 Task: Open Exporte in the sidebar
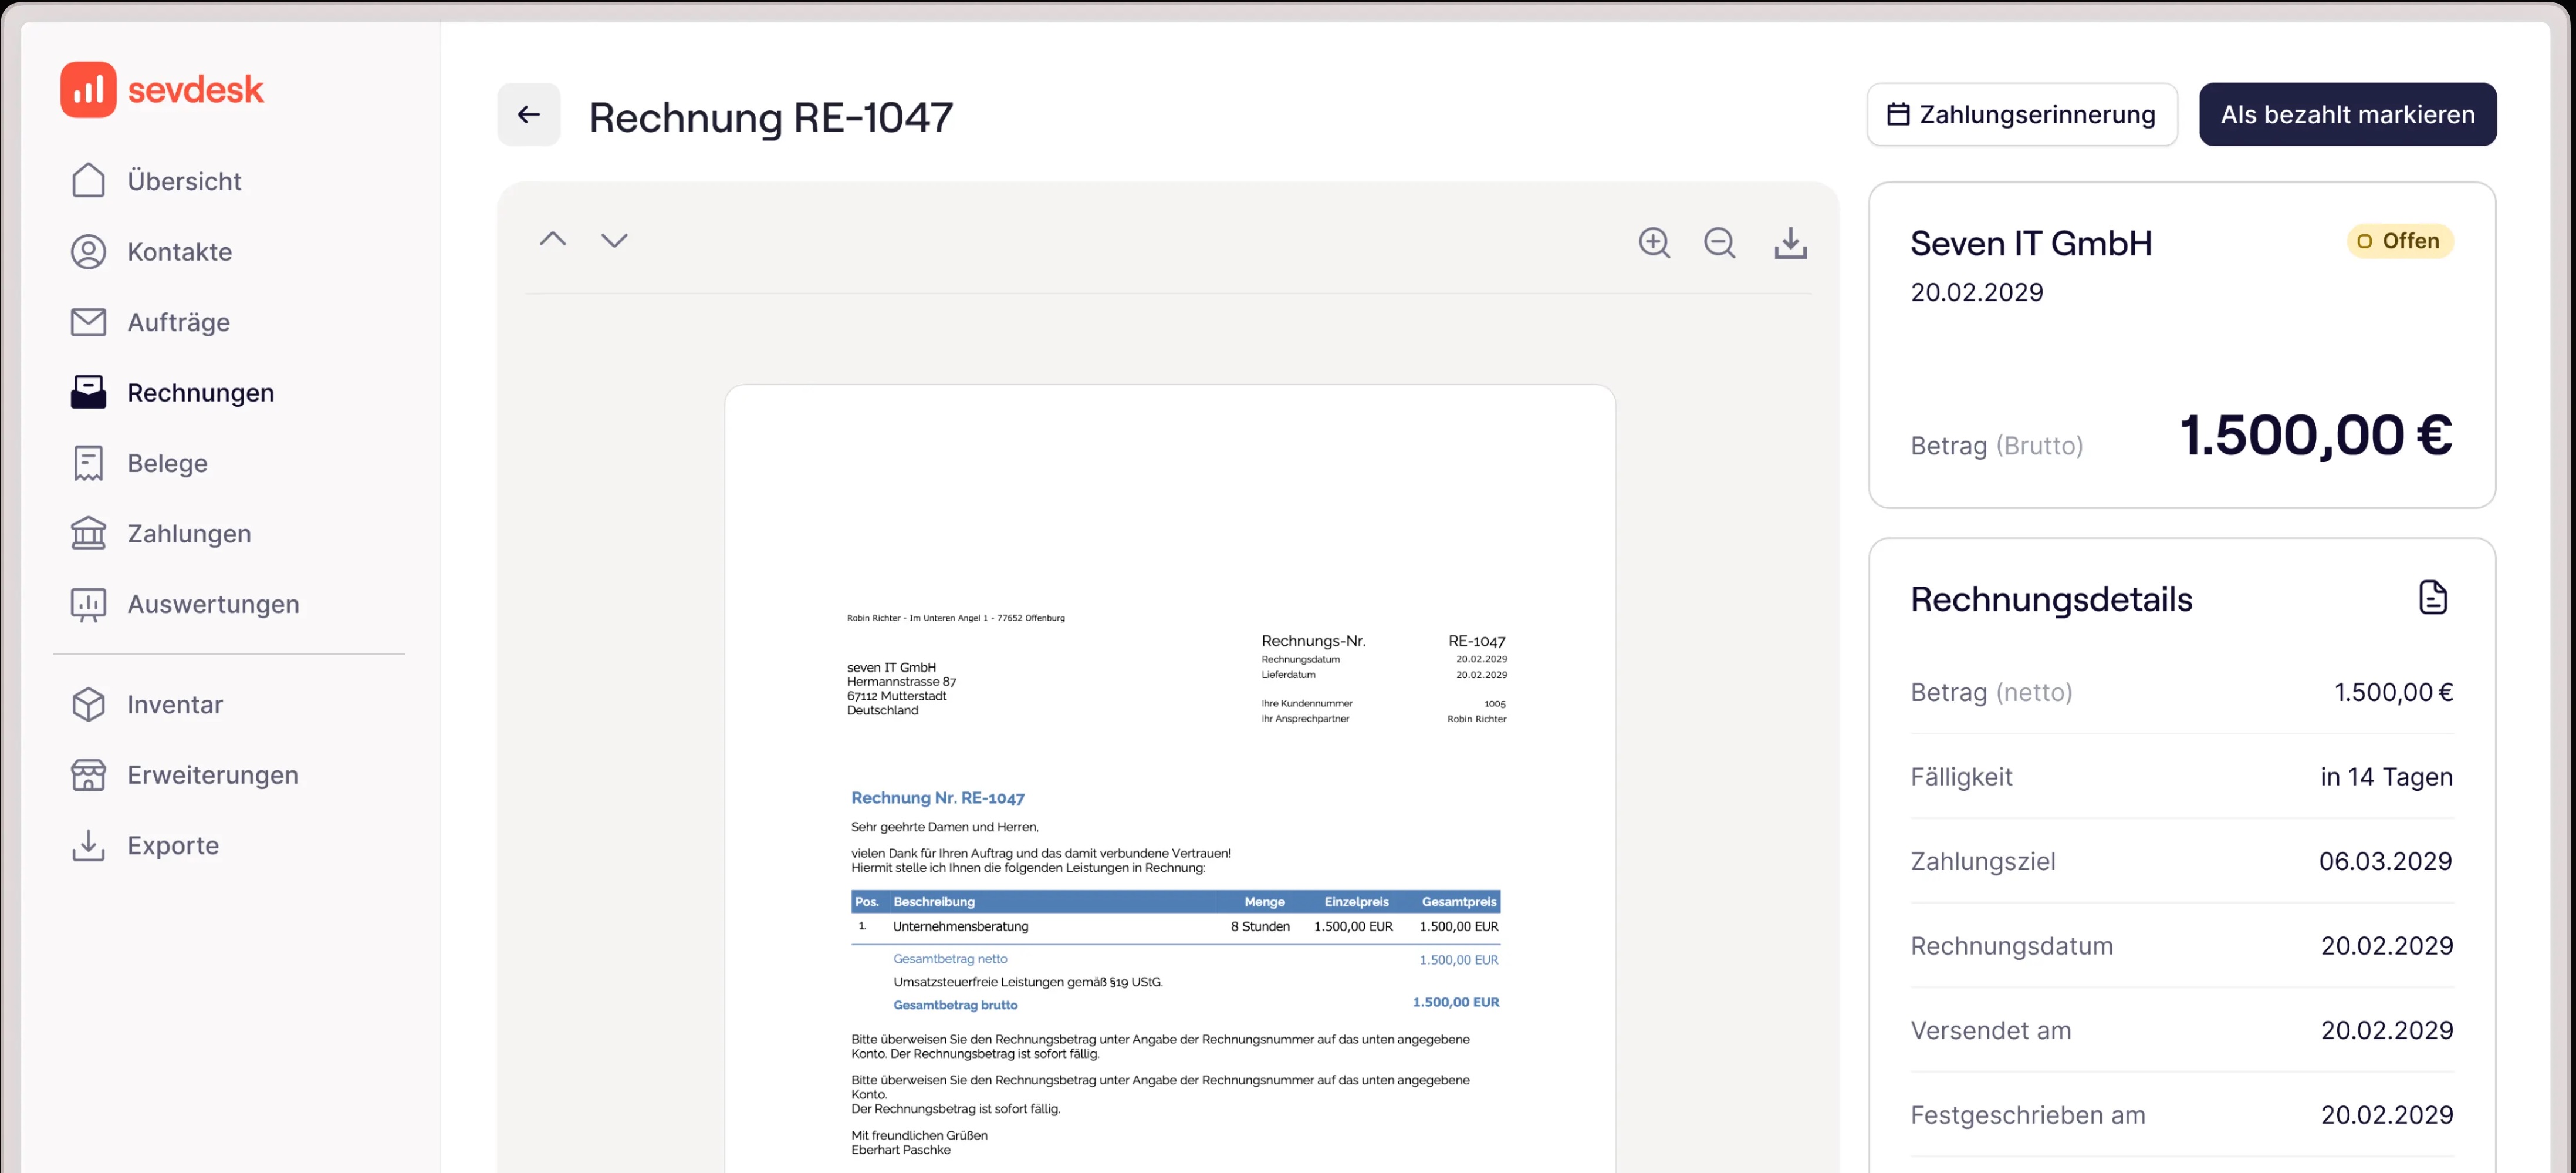(172, 846)
